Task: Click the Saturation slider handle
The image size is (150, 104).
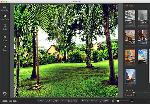Action: click(x=134, y=92)
